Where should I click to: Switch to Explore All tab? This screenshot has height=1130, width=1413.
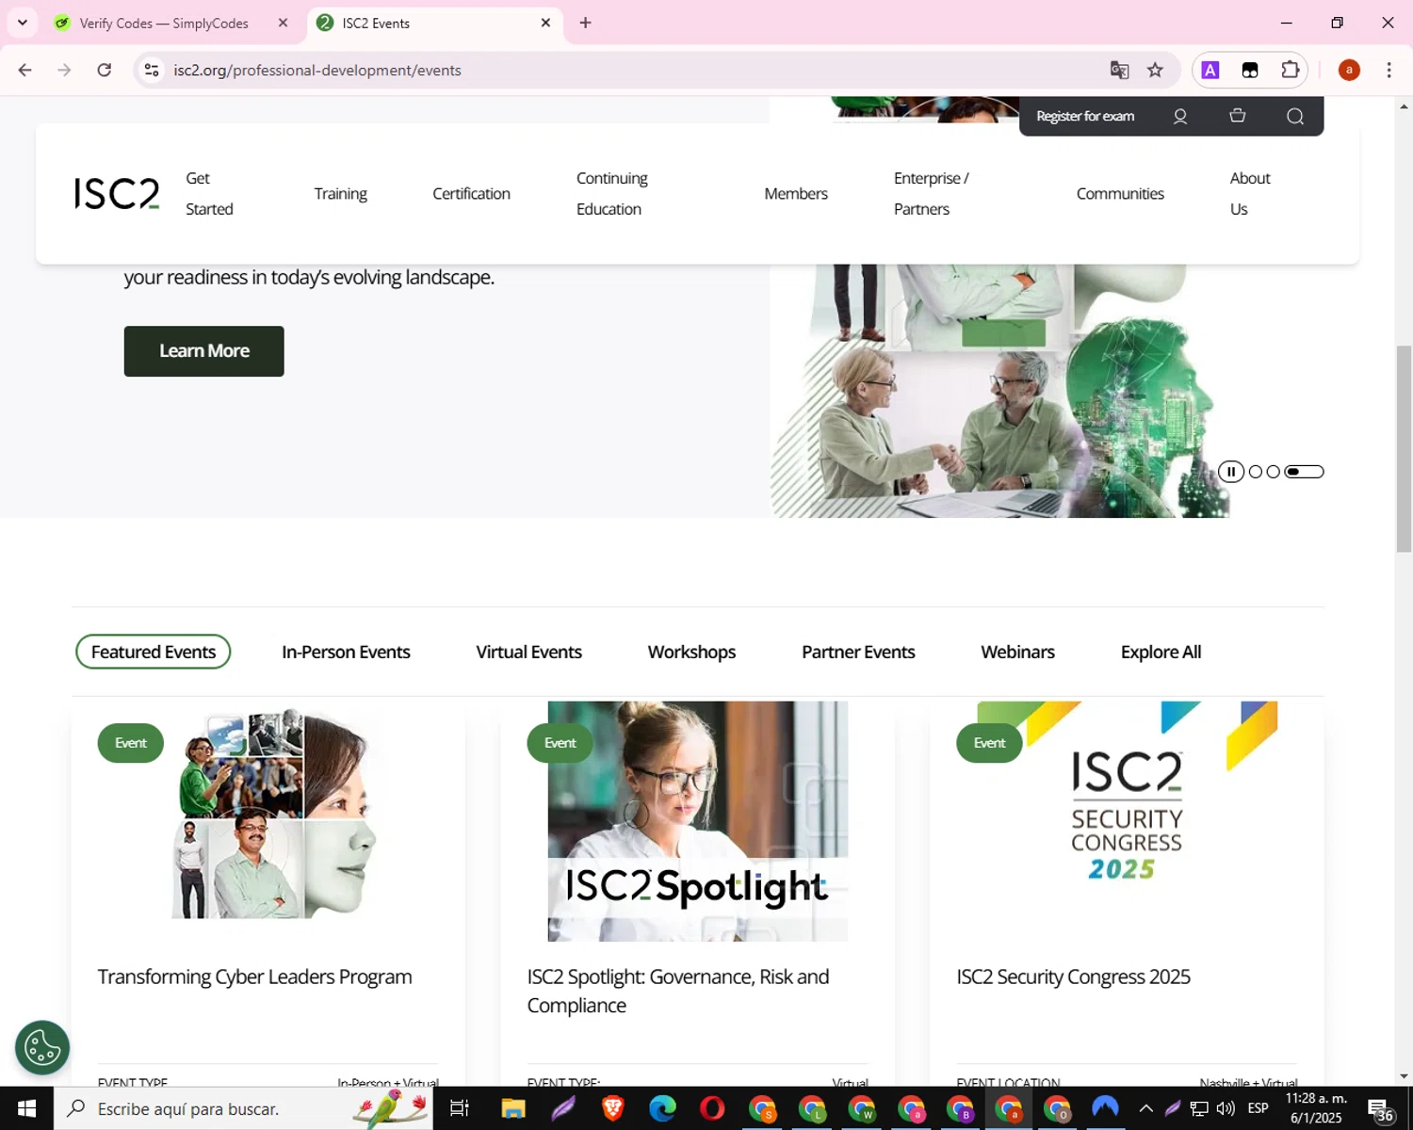(x=1161, y=652)
